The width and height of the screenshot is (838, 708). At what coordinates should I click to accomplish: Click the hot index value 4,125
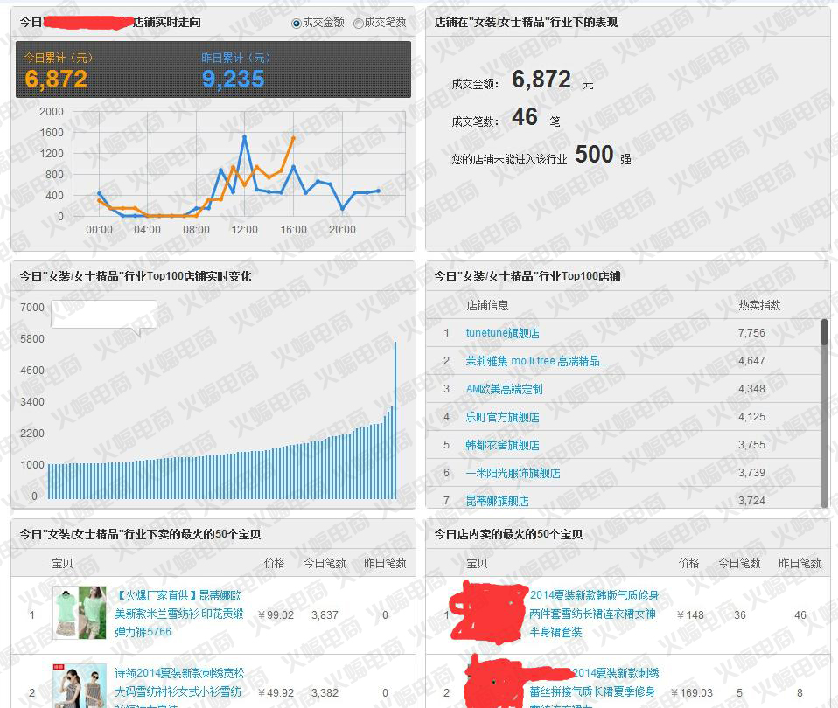[x=751, y=416]
